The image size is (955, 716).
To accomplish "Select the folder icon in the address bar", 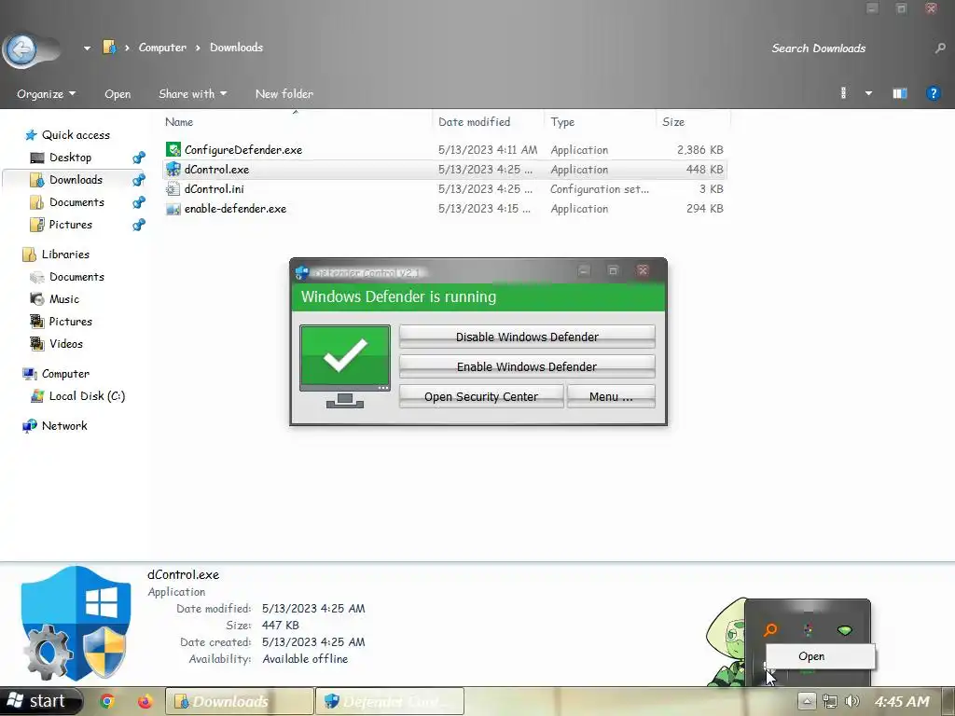I will tap(109, 47).
